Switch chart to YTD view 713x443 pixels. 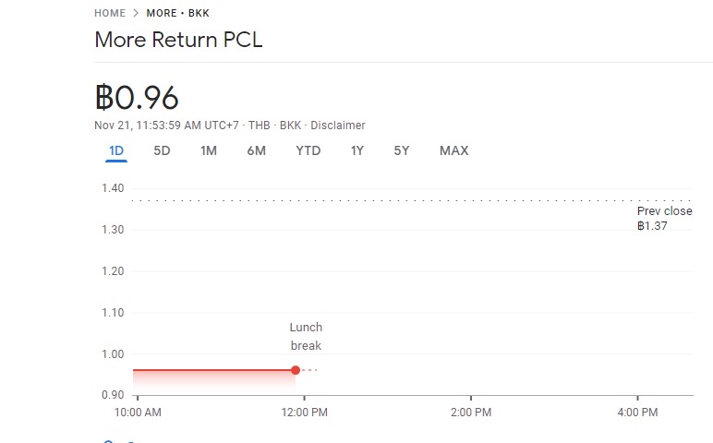(308, 150)
